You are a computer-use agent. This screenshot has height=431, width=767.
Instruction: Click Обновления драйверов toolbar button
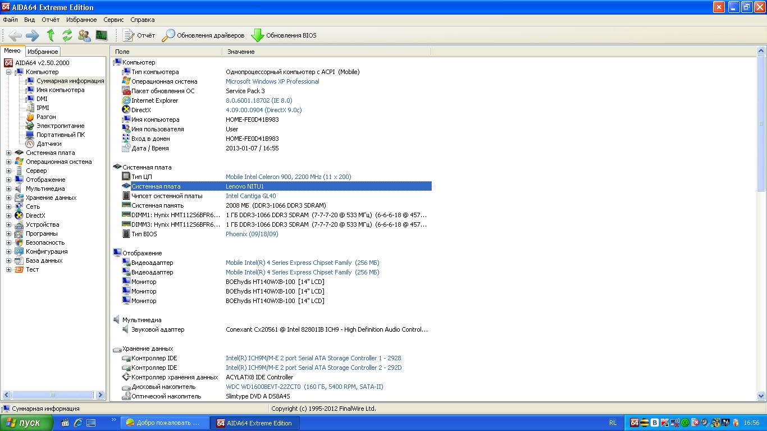coord(203,35)
